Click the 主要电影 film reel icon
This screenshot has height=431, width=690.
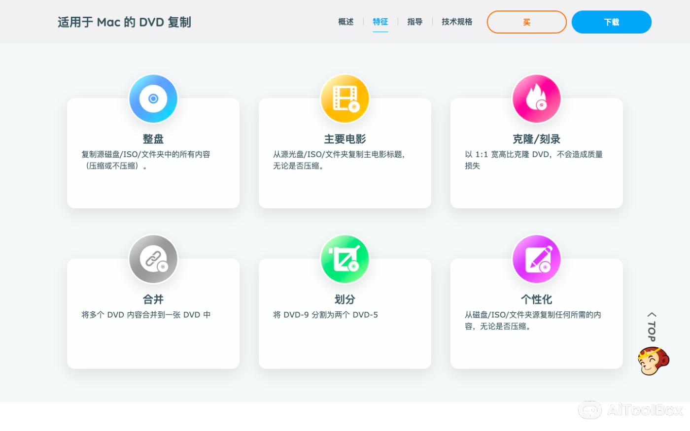pyautogui.click(x=345, y=98)
